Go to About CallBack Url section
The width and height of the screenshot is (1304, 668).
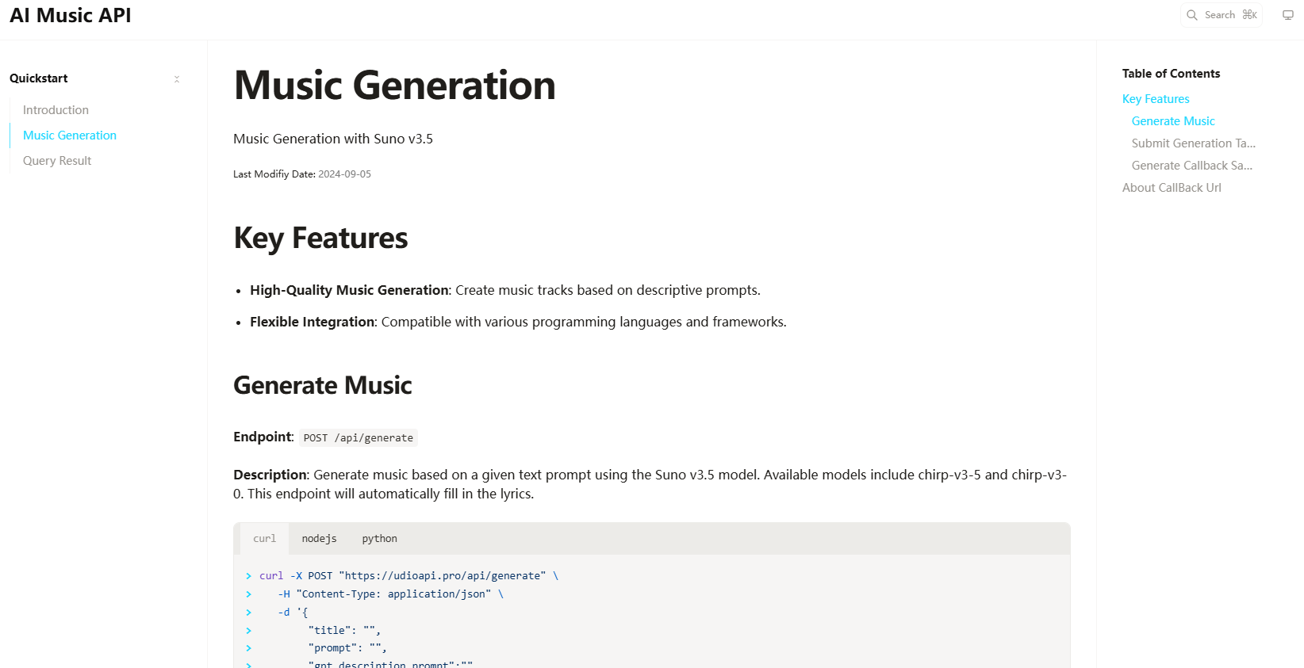click(x=1172, y=188)
